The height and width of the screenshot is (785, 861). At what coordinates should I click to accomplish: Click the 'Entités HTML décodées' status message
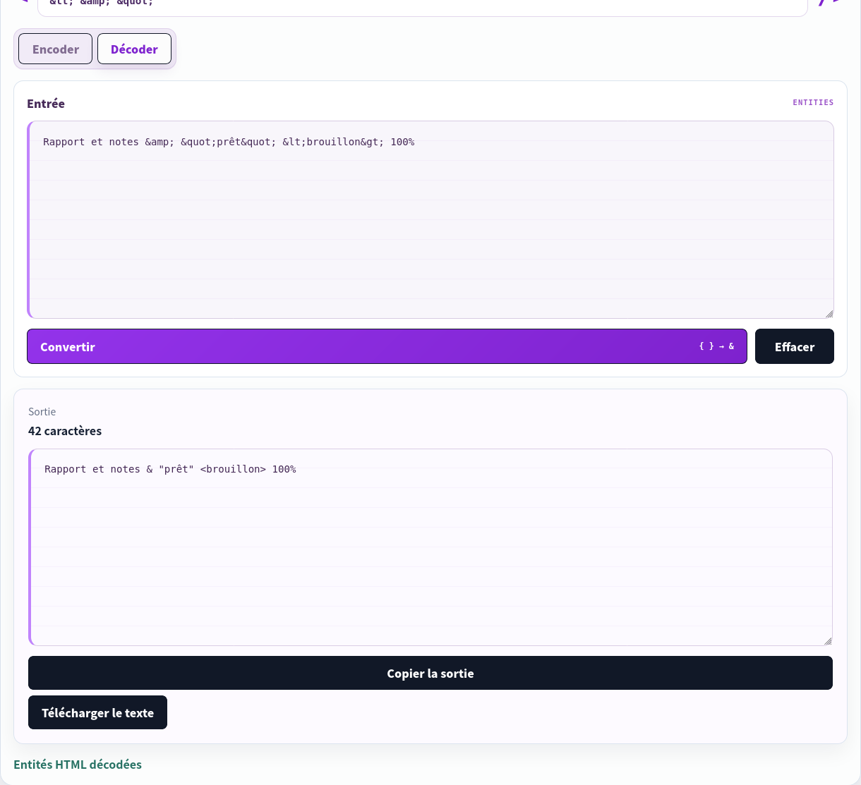coord(78,765)
